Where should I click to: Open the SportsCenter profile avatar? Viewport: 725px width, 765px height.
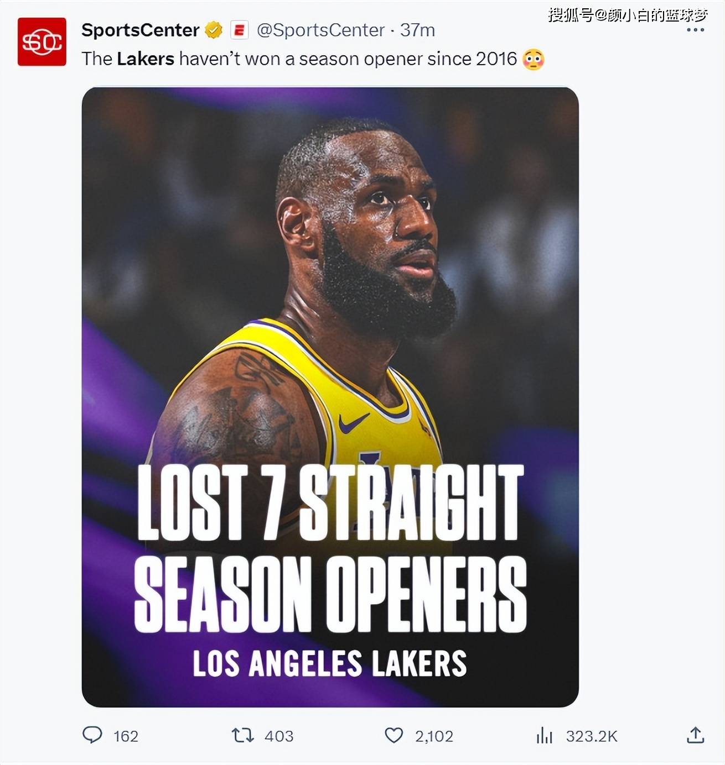coord(42,42)
